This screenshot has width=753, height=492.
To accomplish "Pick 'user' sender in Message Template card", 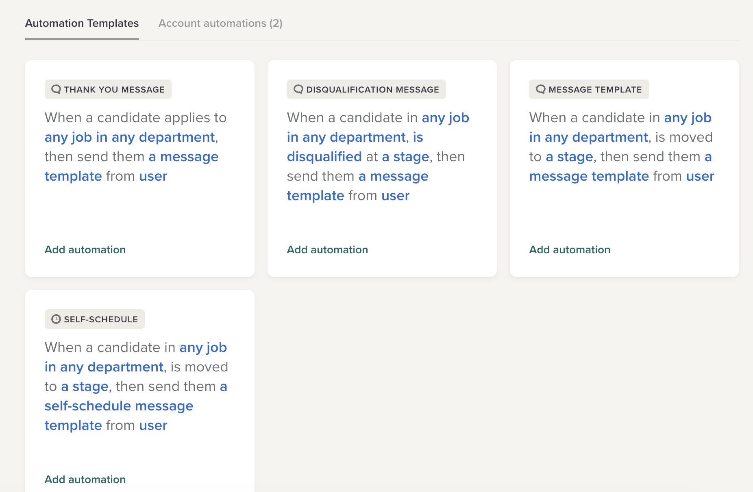I will tap(700, 176).
